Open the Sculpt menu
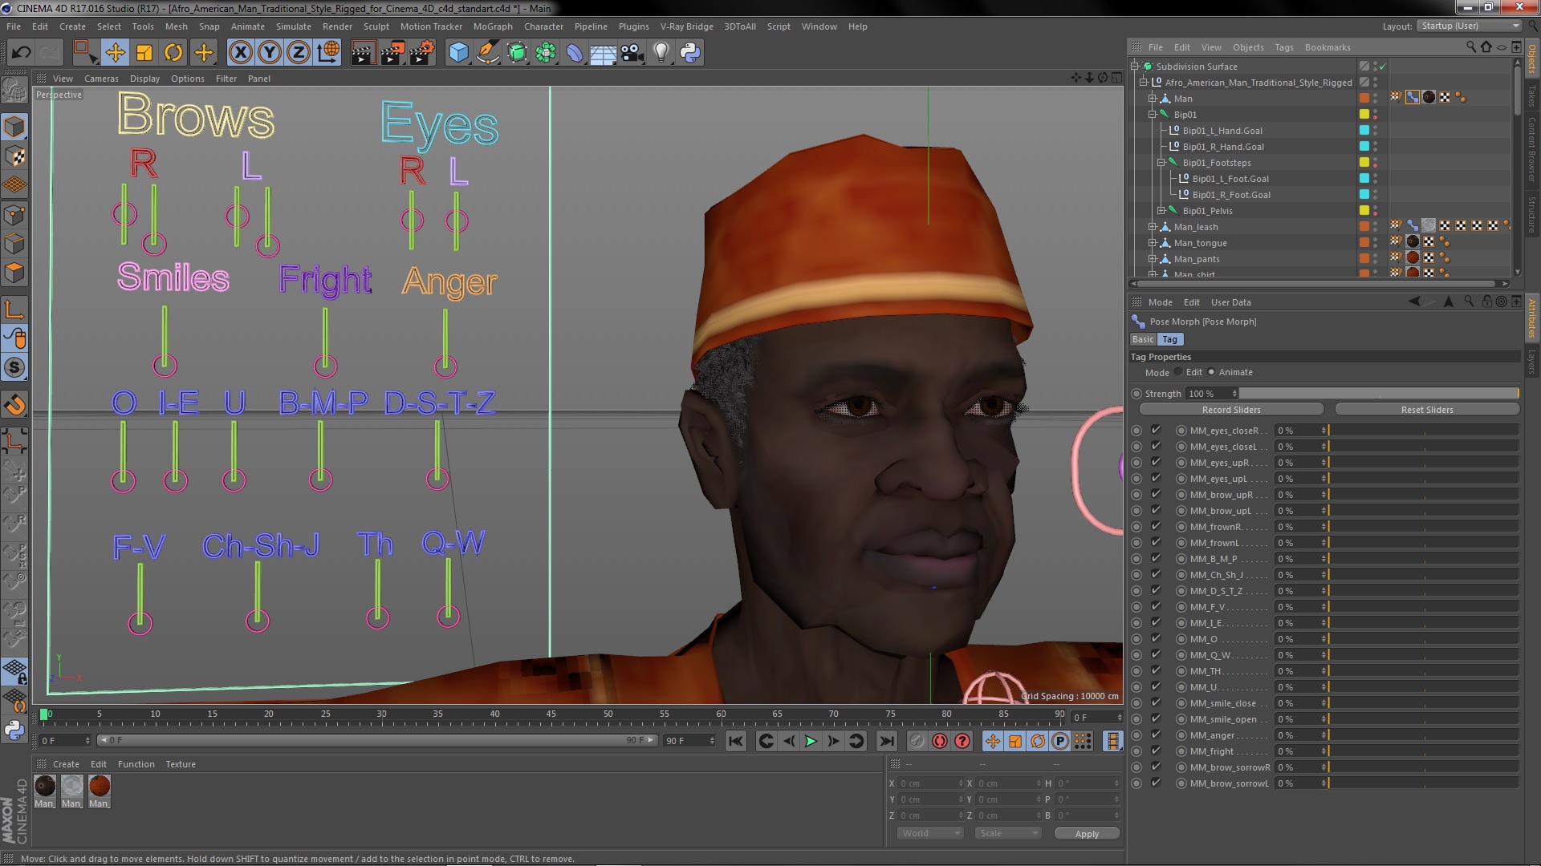Image resolution: width=1541 pixels, height=866 pixels. (x=376, y=26)
